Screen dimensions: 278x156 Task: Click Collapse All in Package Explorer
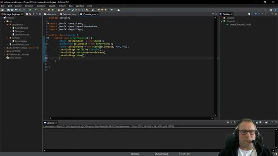[x=27, y=14]
